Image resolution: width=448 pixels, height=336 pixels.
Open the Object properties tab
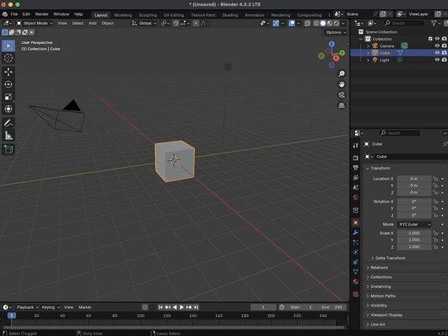pos(356,222)
